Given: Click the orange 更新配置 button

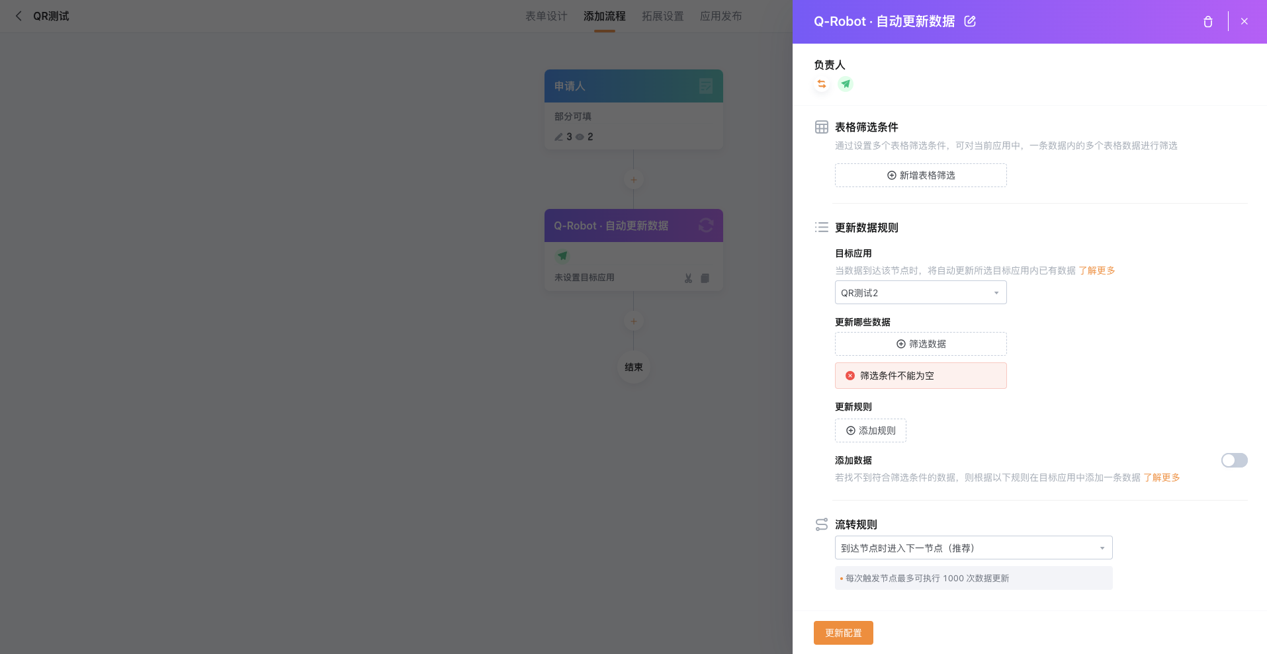Looking at the screenshot, I should pos(843,633).
